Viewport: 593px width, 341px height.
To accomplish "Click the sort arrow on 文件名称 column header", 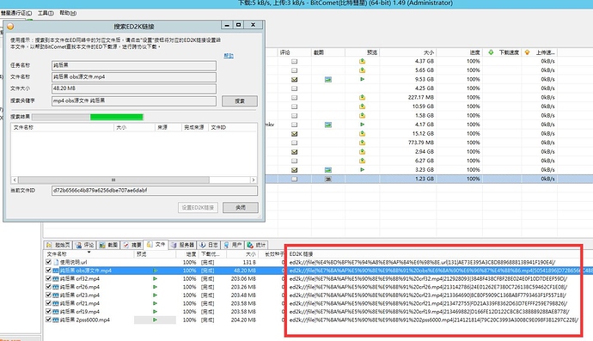I will pos(89,253).
